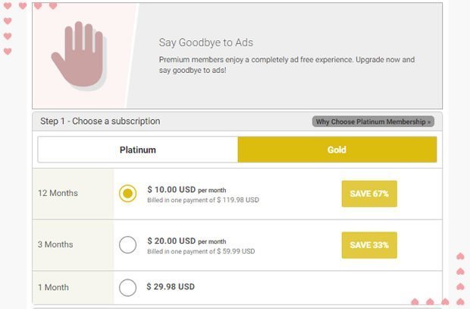Click the raised hand ad-free icon
The image size is (470, 309).
click(79, 55)
